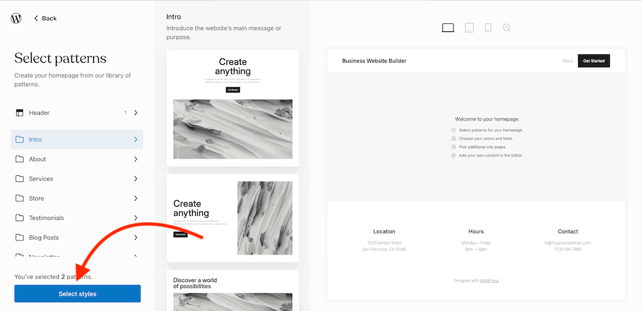
Task: Click the WordPress link in footer
Action: [x=489, y=281]
